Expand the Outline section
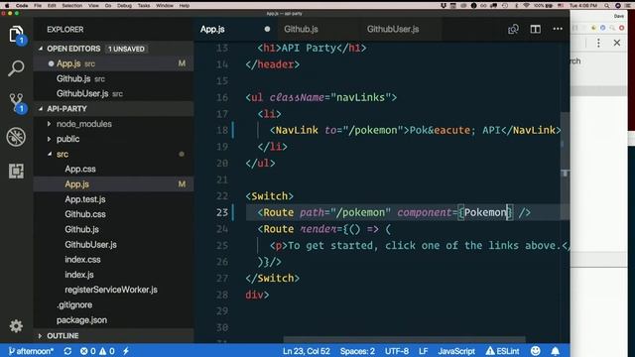 click(40, 336)
